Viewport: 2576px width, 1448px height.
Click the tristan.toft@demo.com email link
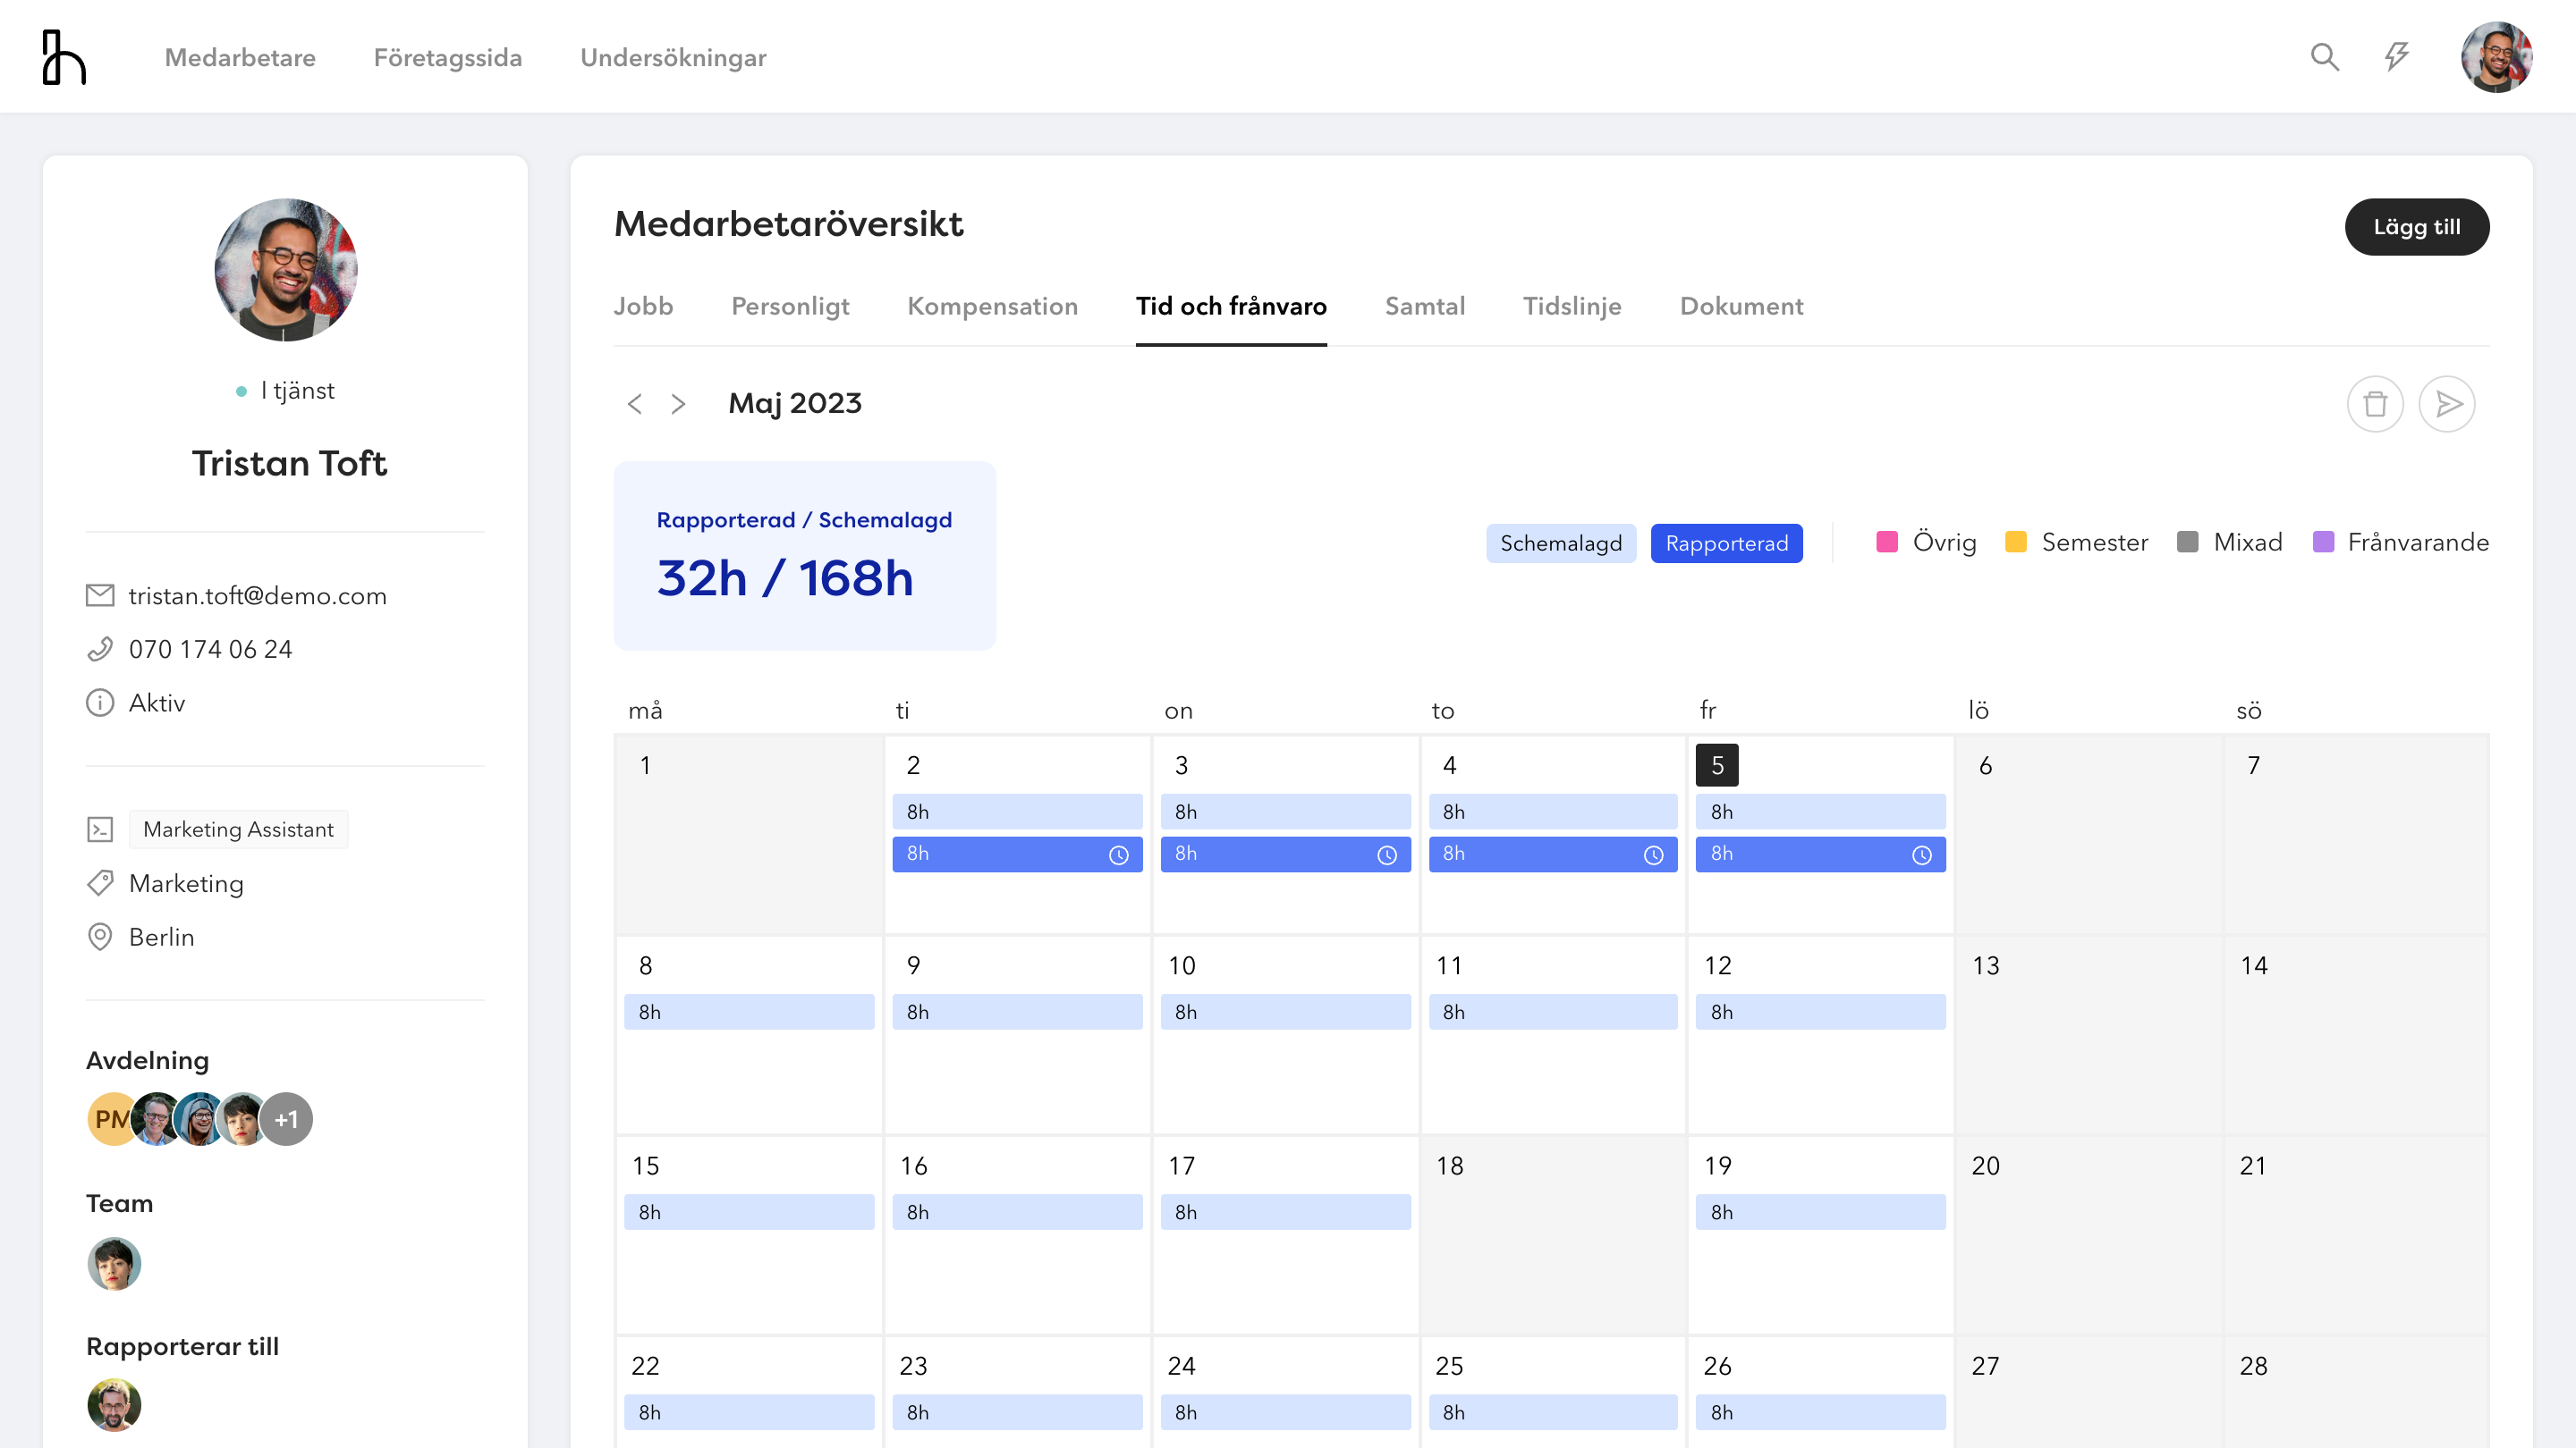point(258,595)
